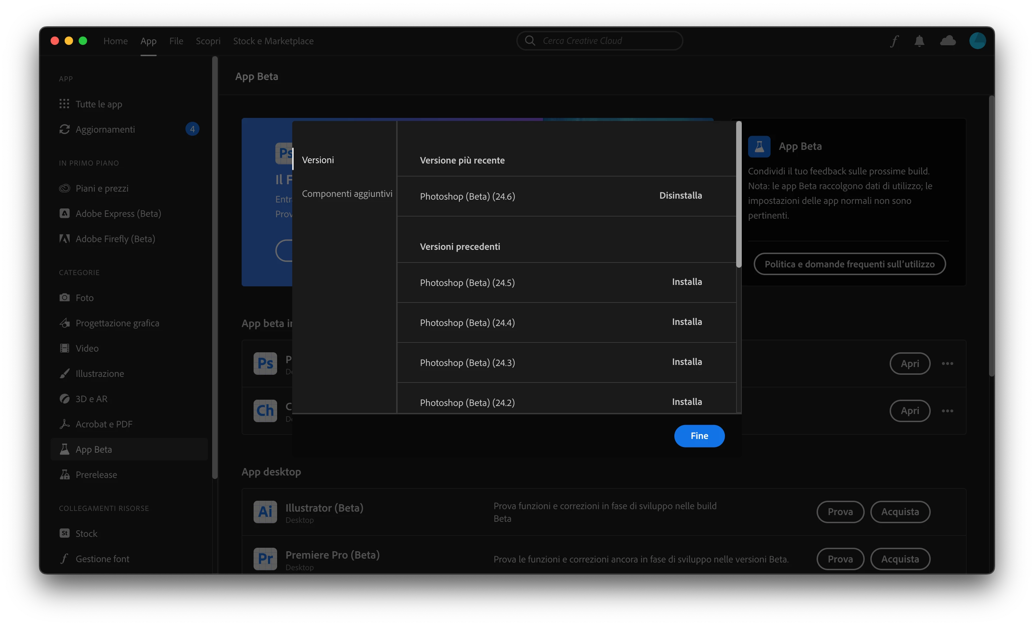
Task: Open more options for Character Animator row
Action: [947, 411]
